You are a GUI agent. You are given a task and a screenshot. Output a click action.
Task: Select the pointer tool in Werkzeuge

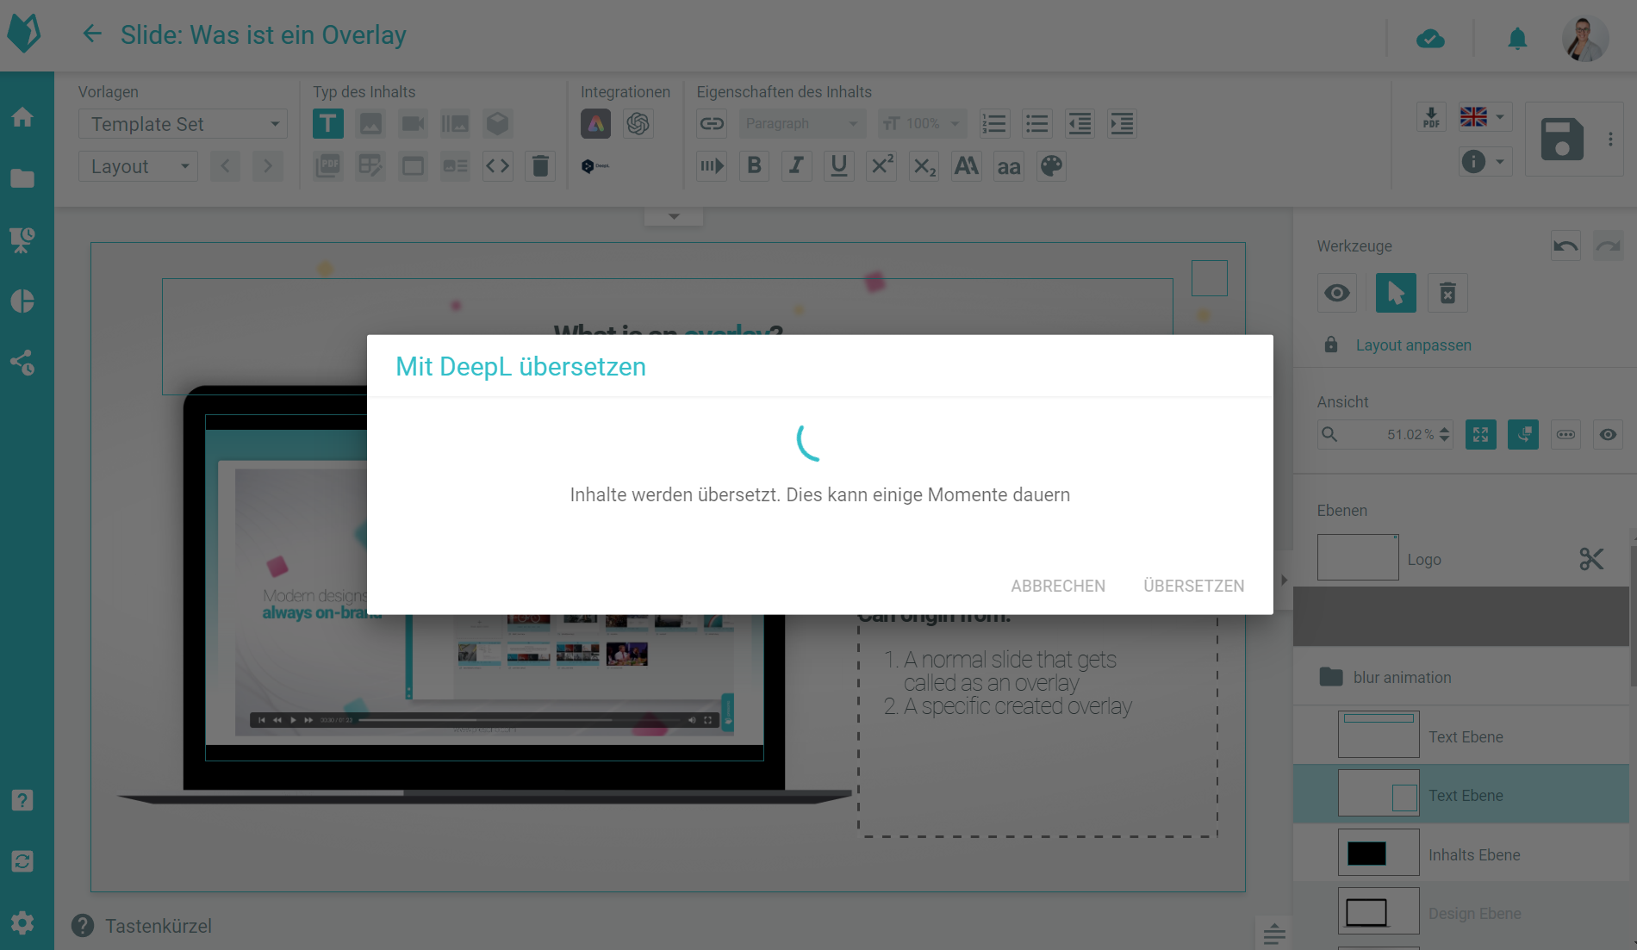pos(1396,293)
